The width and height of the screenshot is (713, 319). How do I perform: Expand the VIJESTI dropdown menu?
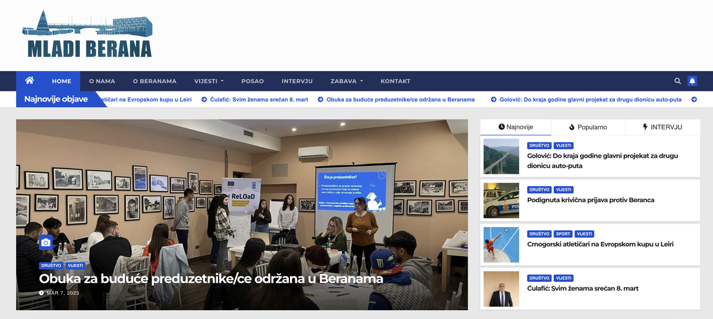209,81
